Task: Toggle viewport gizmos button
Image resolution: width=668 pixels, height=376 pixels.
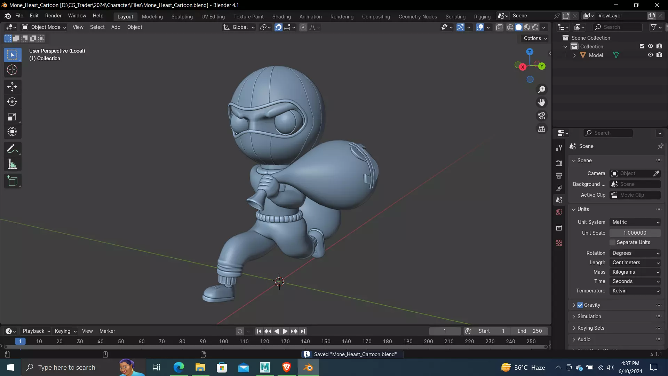Action: [460, 27]
